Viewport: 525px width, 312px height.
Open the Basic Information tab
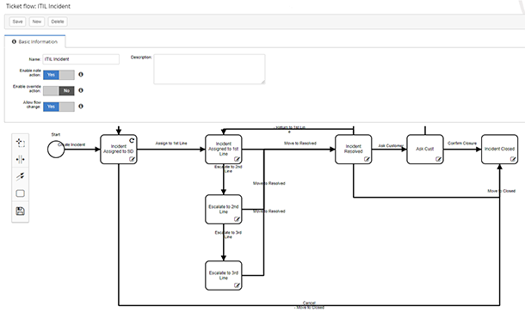[x=34, y=42]
